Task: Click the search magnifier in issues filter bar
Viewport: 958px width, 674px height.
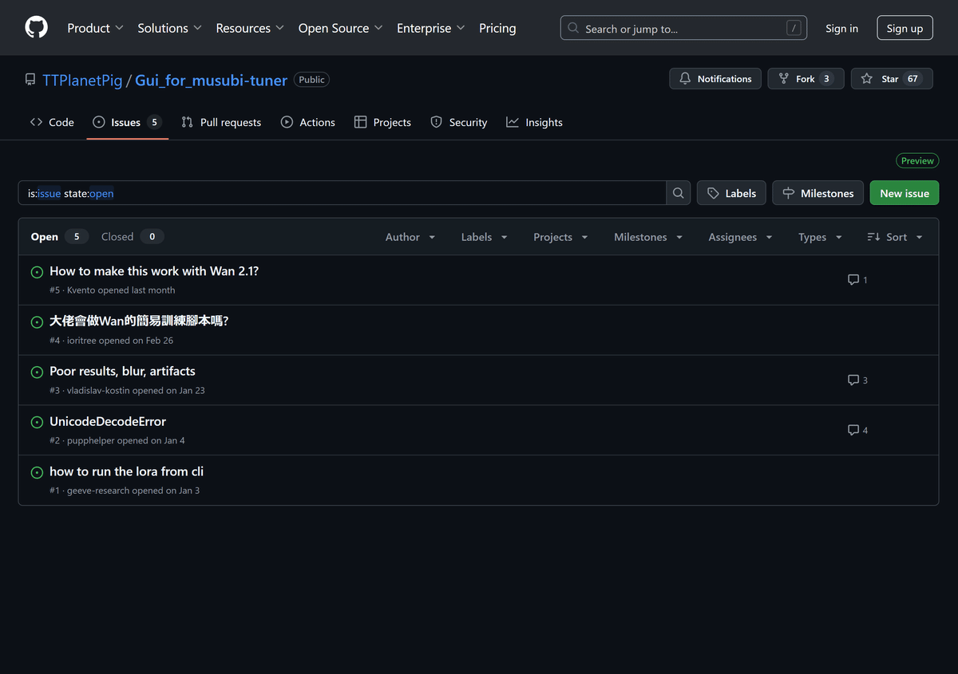Action: click(677, 192)
